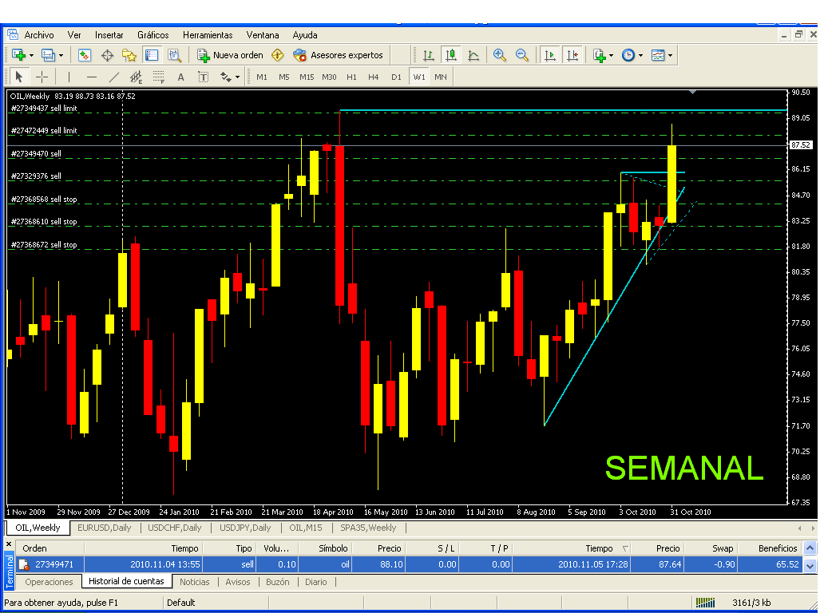Select the Text Label 'T' tool
Viewport: 824px width, 613px height.
[x=203, y=77]
